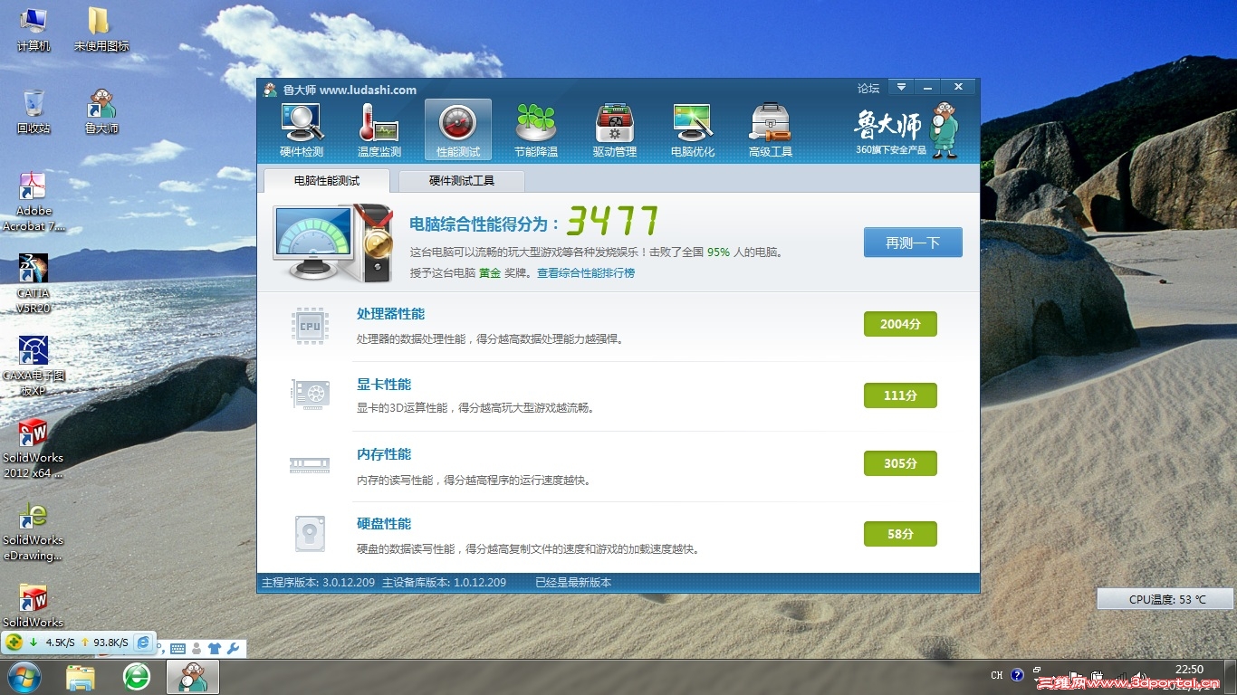Select the 性能测试 performance test icon
This screenshot has height=695, width=1237.
click(x=458, y=129)
